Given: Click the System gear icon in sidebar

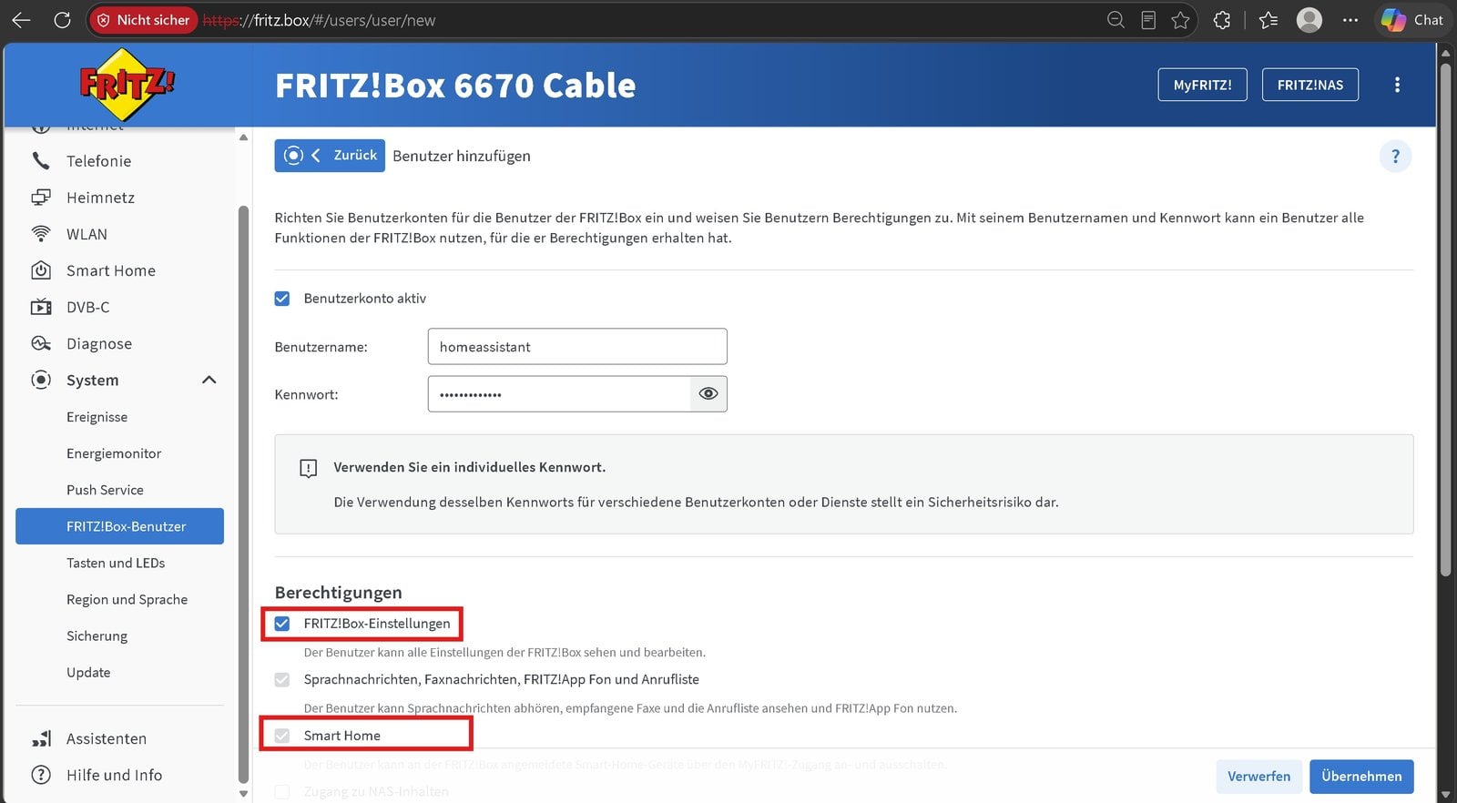Looking at the screenshot, I should [41, 380].
